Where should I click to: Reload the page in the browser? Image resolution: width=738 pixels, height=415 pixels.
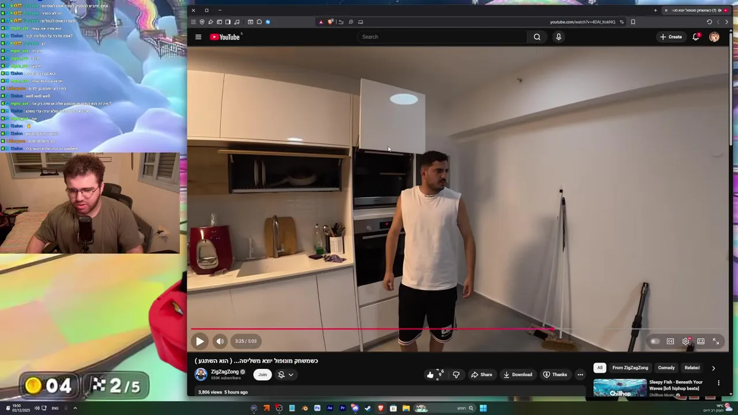pos(709,22)
